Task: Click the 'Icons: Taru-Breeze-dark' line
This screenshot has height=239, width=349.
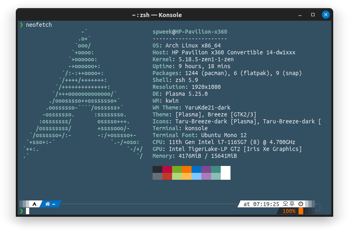Action: coord(237,121)
